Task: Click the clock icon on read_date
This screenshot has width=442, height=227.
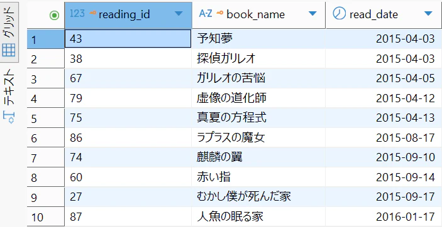Action: 339,13
